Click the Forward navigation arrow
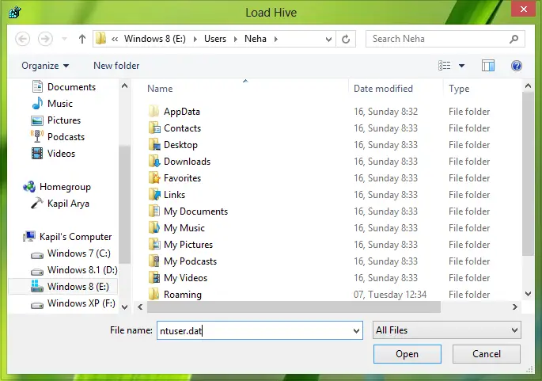The width and height of the screenshot is (542, 381). point(45,39)
